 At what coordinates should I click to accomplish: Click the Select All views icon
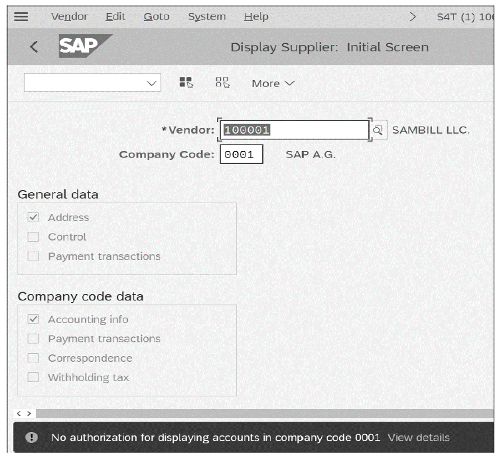[x=185, y=83]
